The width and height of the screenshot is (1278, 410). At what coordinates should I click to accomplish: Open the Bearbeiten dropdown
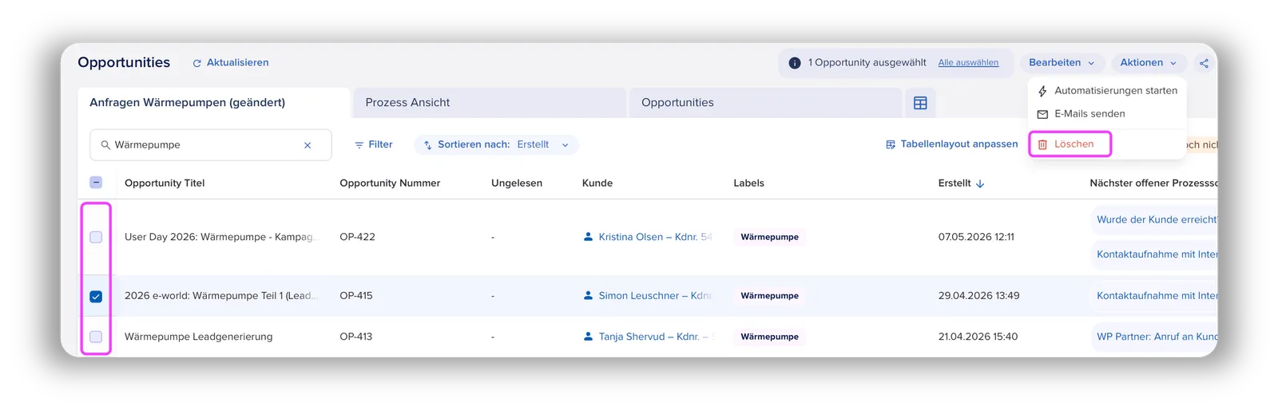point(1062,63)
